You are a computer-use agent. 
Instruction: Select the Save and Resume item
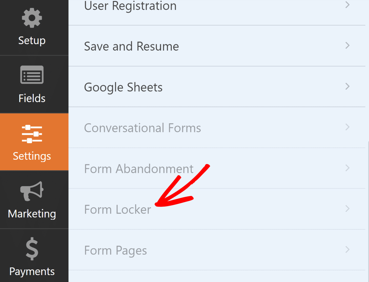217,46
